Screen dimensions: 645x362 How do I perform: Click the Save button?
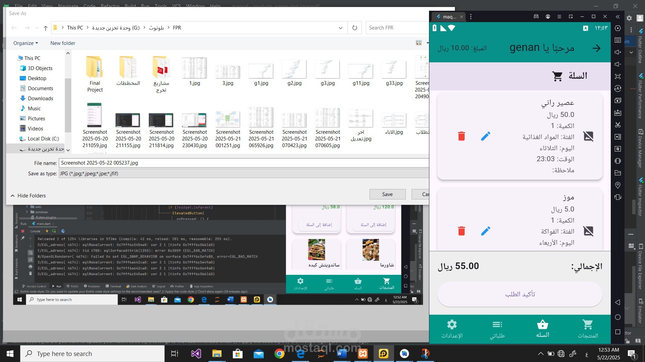click(x=387, y=194)
